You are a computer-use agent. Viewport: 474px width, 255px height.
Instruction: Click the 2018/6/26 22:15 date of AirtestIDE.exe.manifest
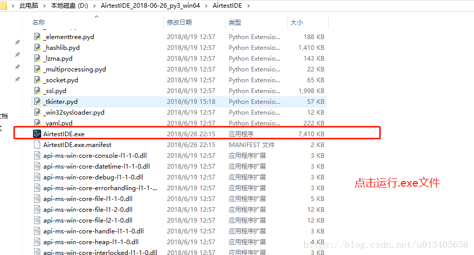click(191, 144)
